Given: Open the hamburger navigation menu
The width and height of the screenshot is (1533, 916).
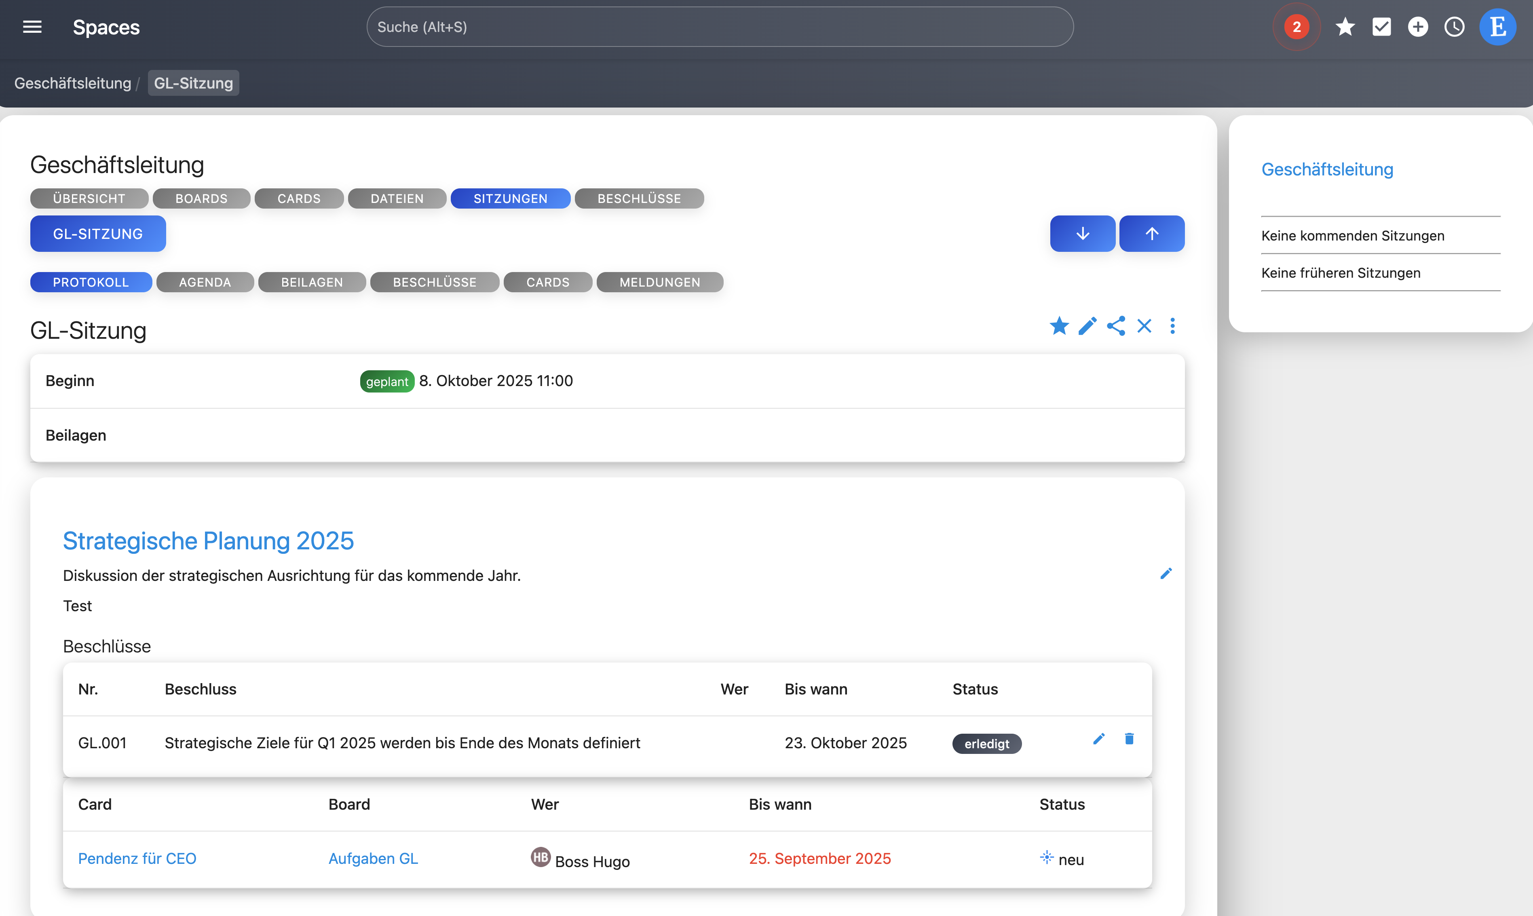Looking at the screenshot, I should point(32,27).
